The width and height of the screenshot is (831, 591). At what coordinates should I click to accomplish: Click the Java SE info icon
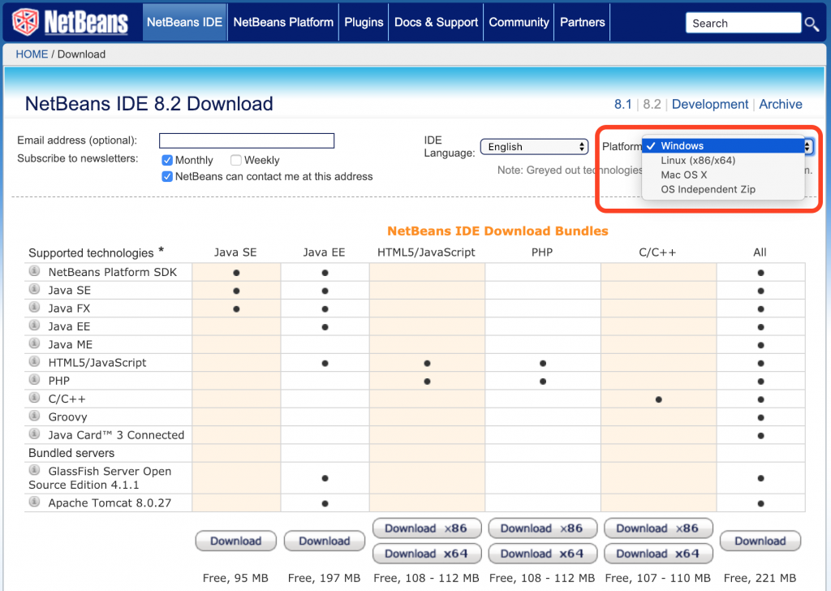(33, 290)
